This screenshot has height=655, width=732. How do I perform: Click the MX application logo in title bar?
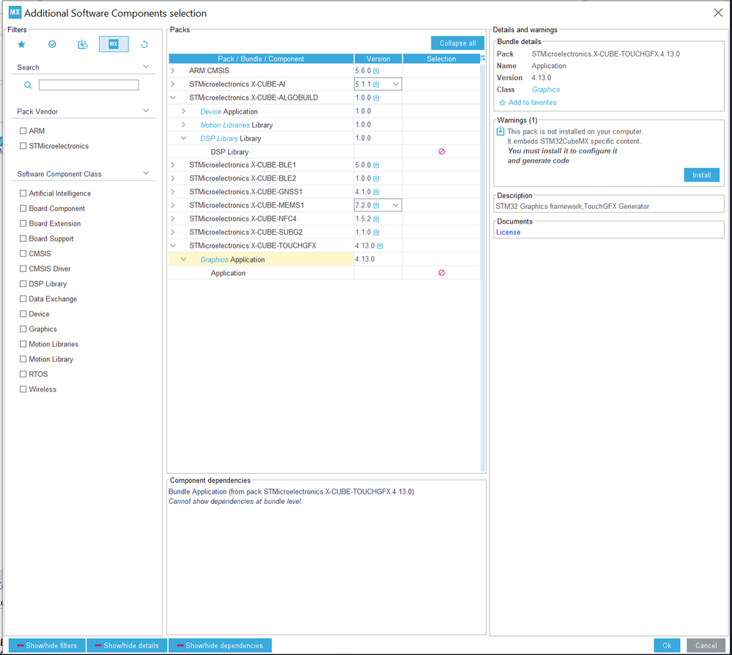coord(15,12)
